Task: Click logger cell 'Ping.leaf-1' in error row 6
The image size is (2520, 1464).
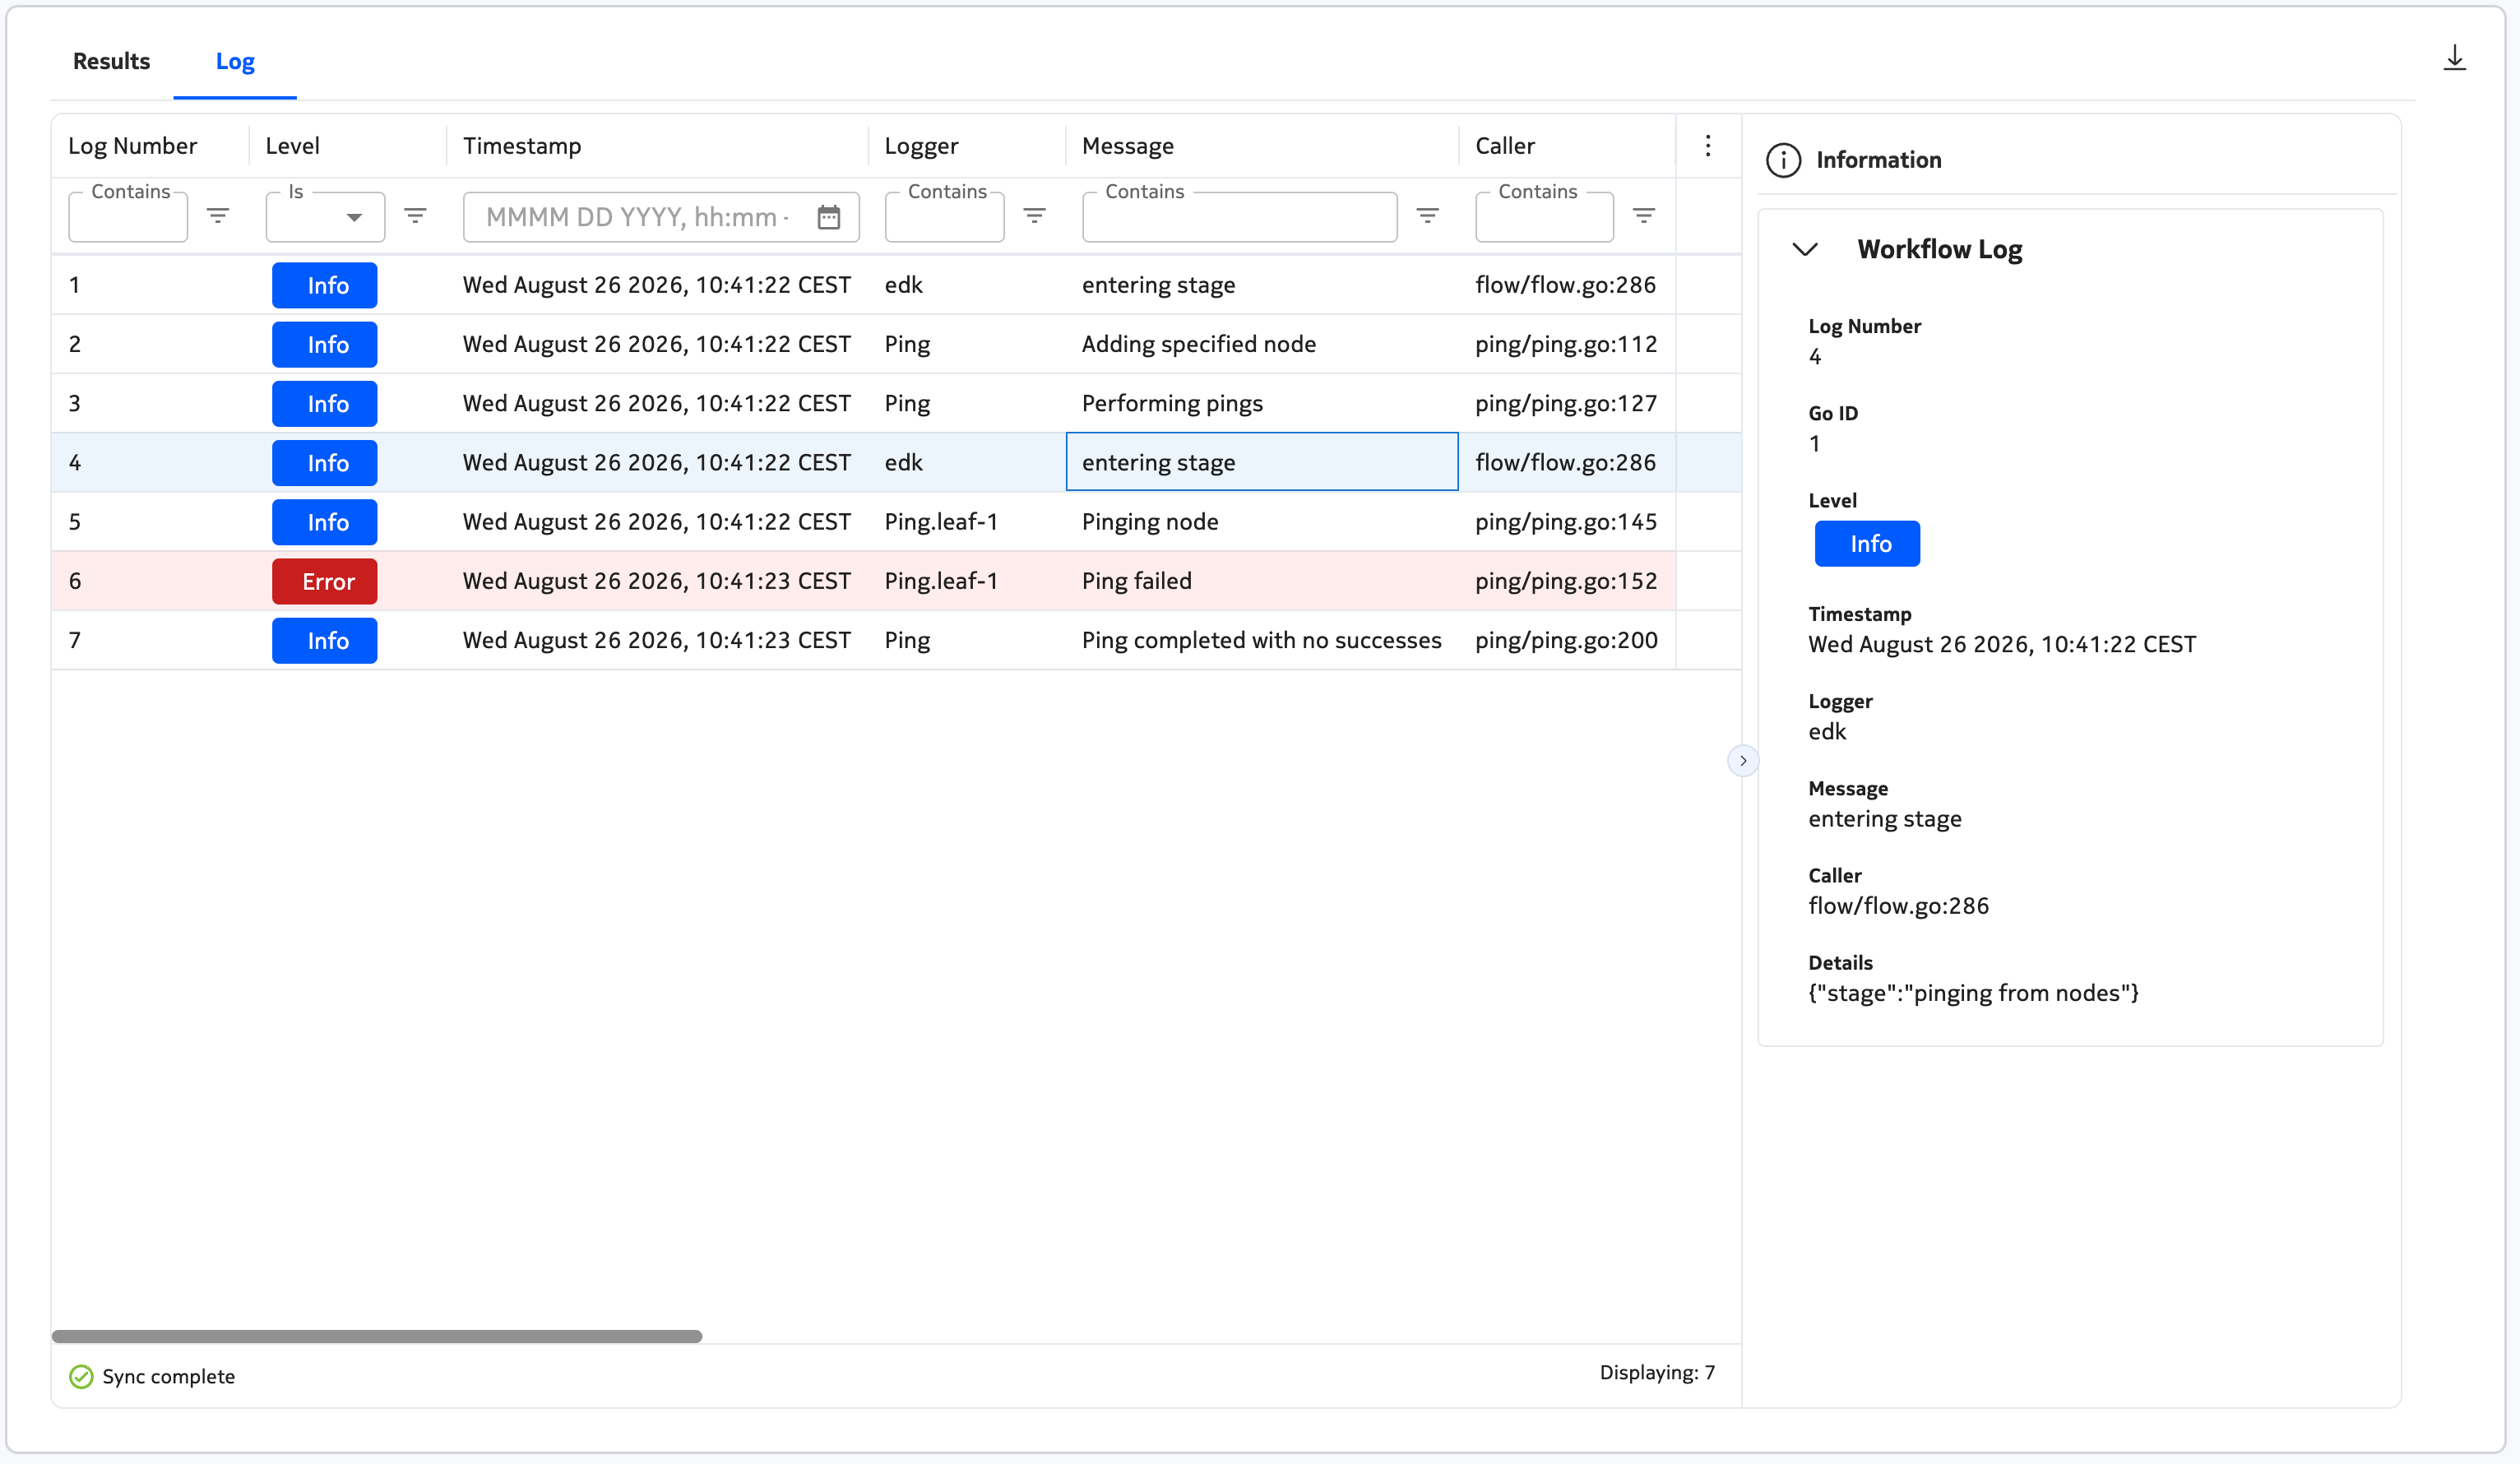Action: (x=966, y=581)
